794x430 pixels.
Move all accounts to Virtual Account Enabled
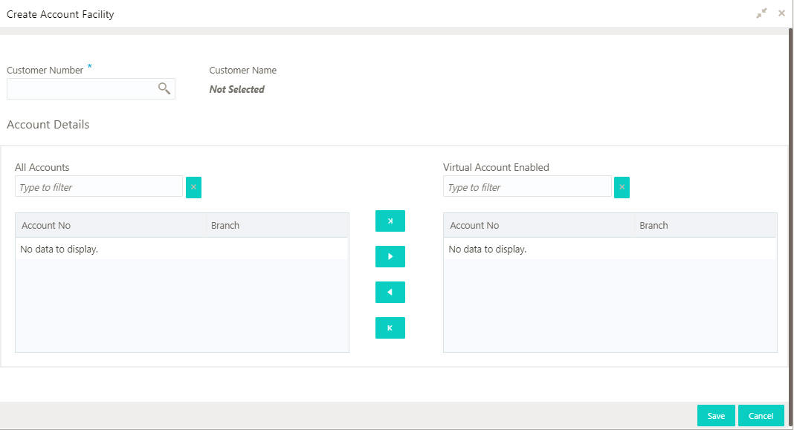pyautogui.click(x=390, y=221)
